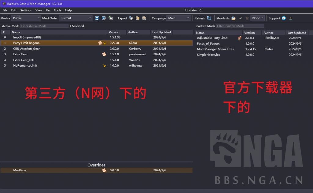Image resolution: width=313 pixels, height=193 pixels.
Task: Click the icon next to Adjustable Party Limit
Action: pyautogui.click(x=239, y=38)
